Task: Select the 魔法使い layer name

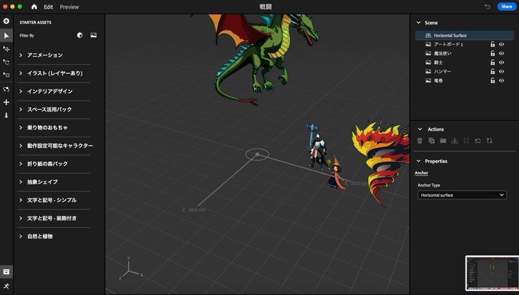Action: [443, 53]
